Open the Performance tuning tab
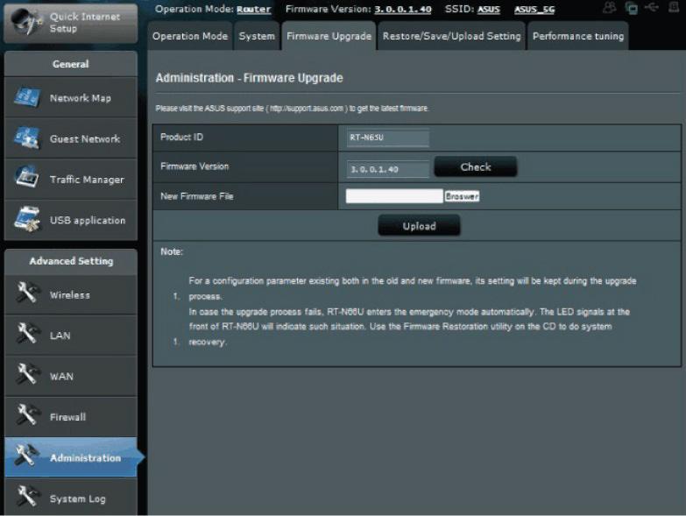This screenshot has height=516, width=686. point(578,36)
